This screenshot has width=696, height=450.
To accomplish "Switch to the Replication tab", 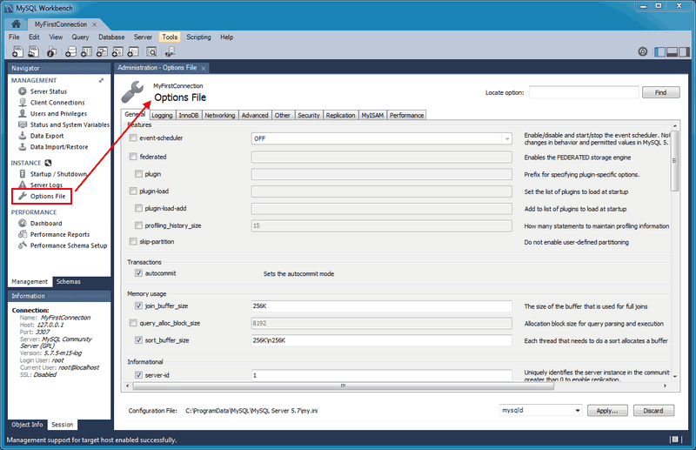I will (x=340, y=116).
